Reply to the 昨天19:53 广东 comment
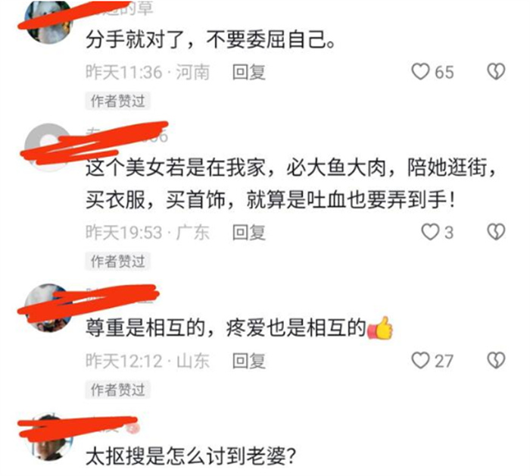 coord(249,233)
